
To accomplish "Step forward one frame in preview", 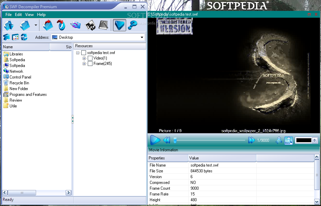I will [251, 140].
